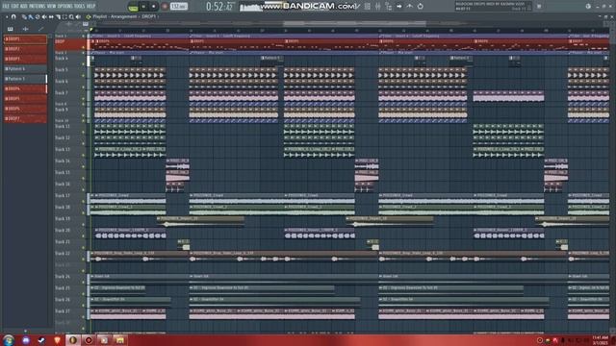Show patterns in the picker panel
The image size is (616, 346).
(11, 29)
